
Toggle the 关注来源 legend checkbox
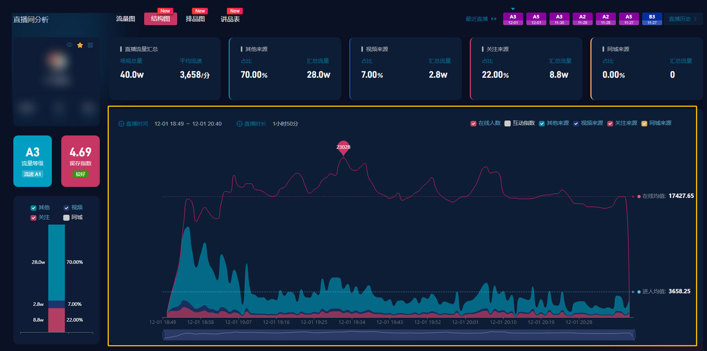coord(610,123)
